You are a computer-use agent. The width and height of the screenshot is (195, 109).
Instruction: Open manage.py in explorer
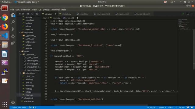29,101
